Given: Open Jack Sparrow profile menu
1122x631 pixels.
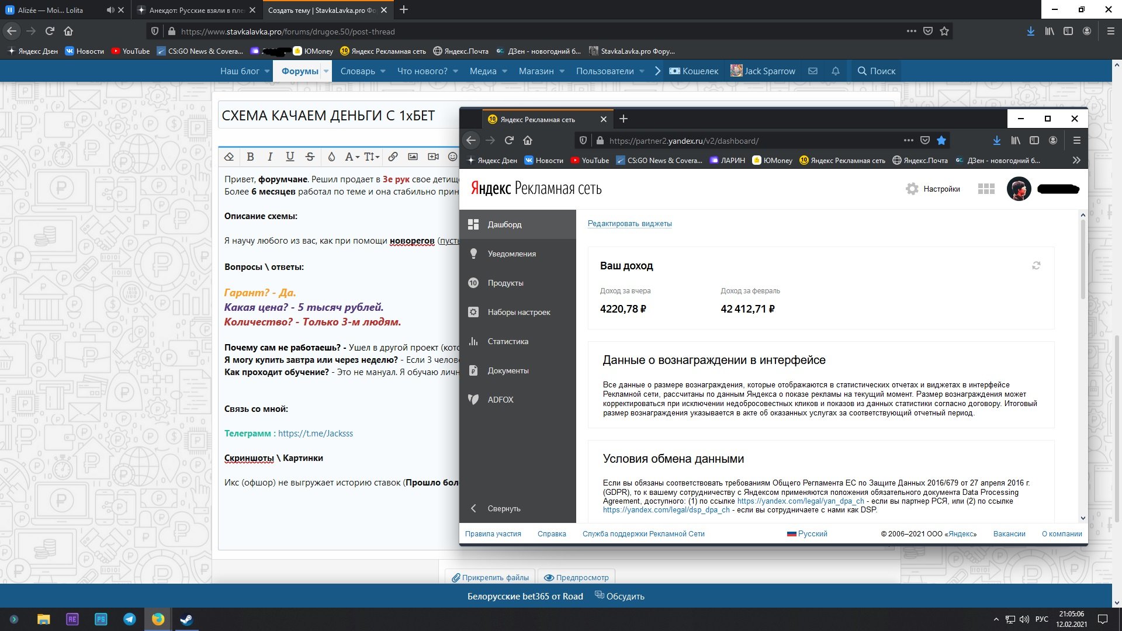Looking at the screenshot, I should click(x=763, y=71).
